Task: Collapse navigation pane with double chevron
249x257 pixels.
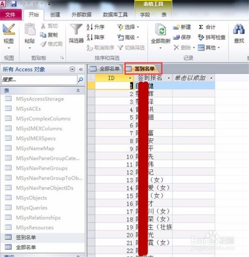Action: pyautogui.click(x=81, y=69)
